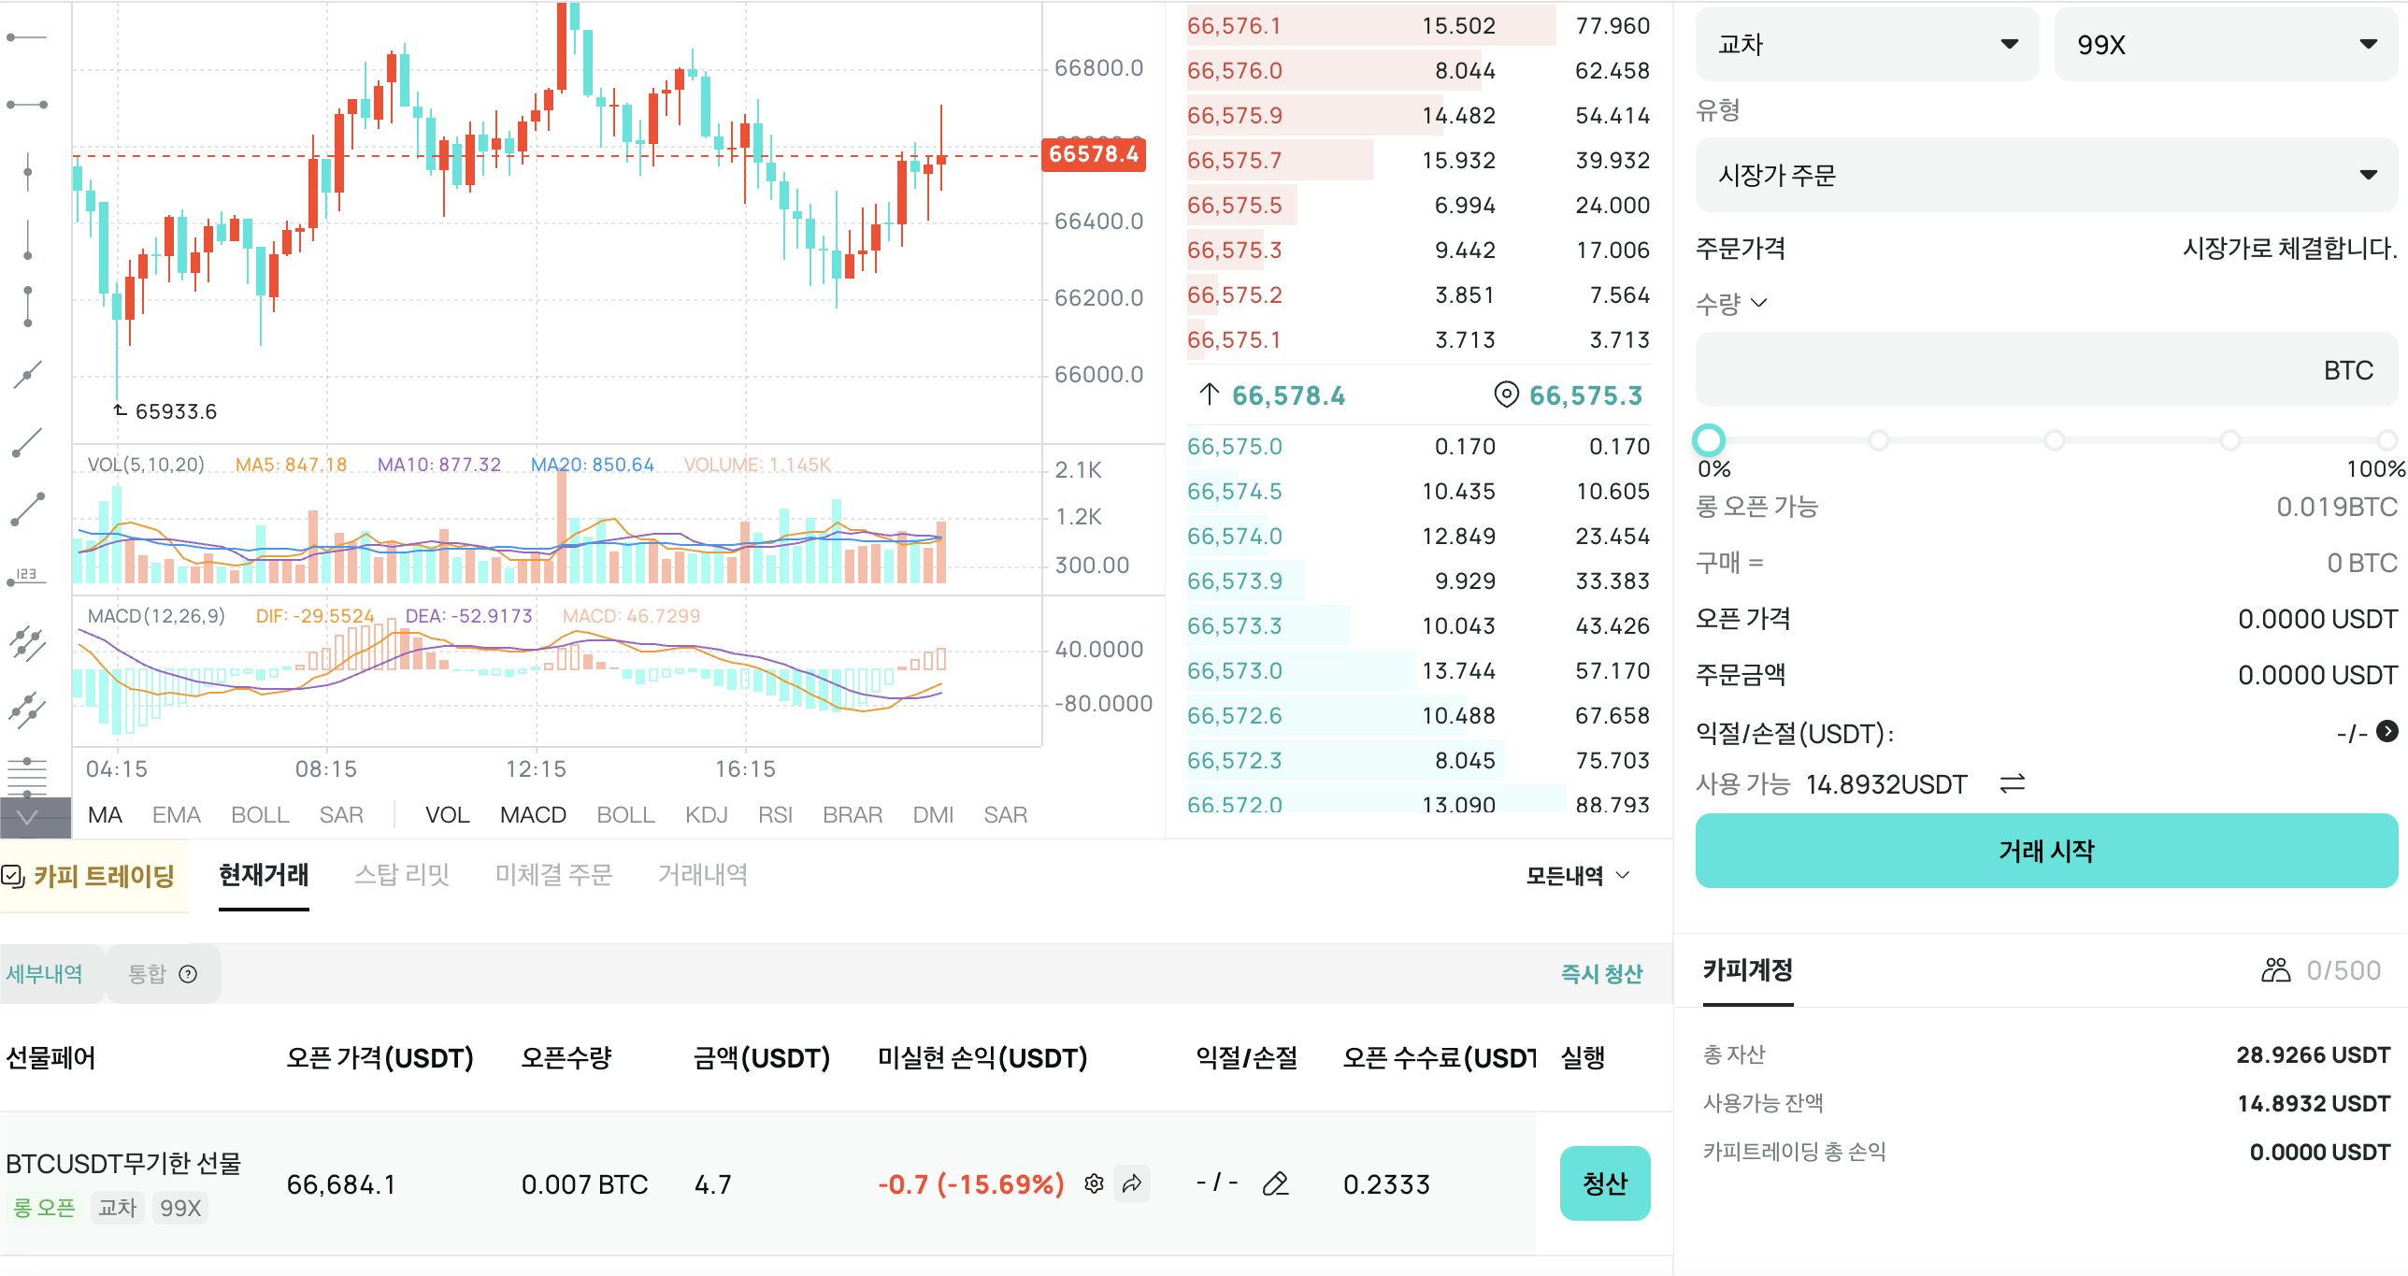This screenshot has width=2408, height=1276.
Task: Click the BTC quantity input field
Action: pos(2046,369)
